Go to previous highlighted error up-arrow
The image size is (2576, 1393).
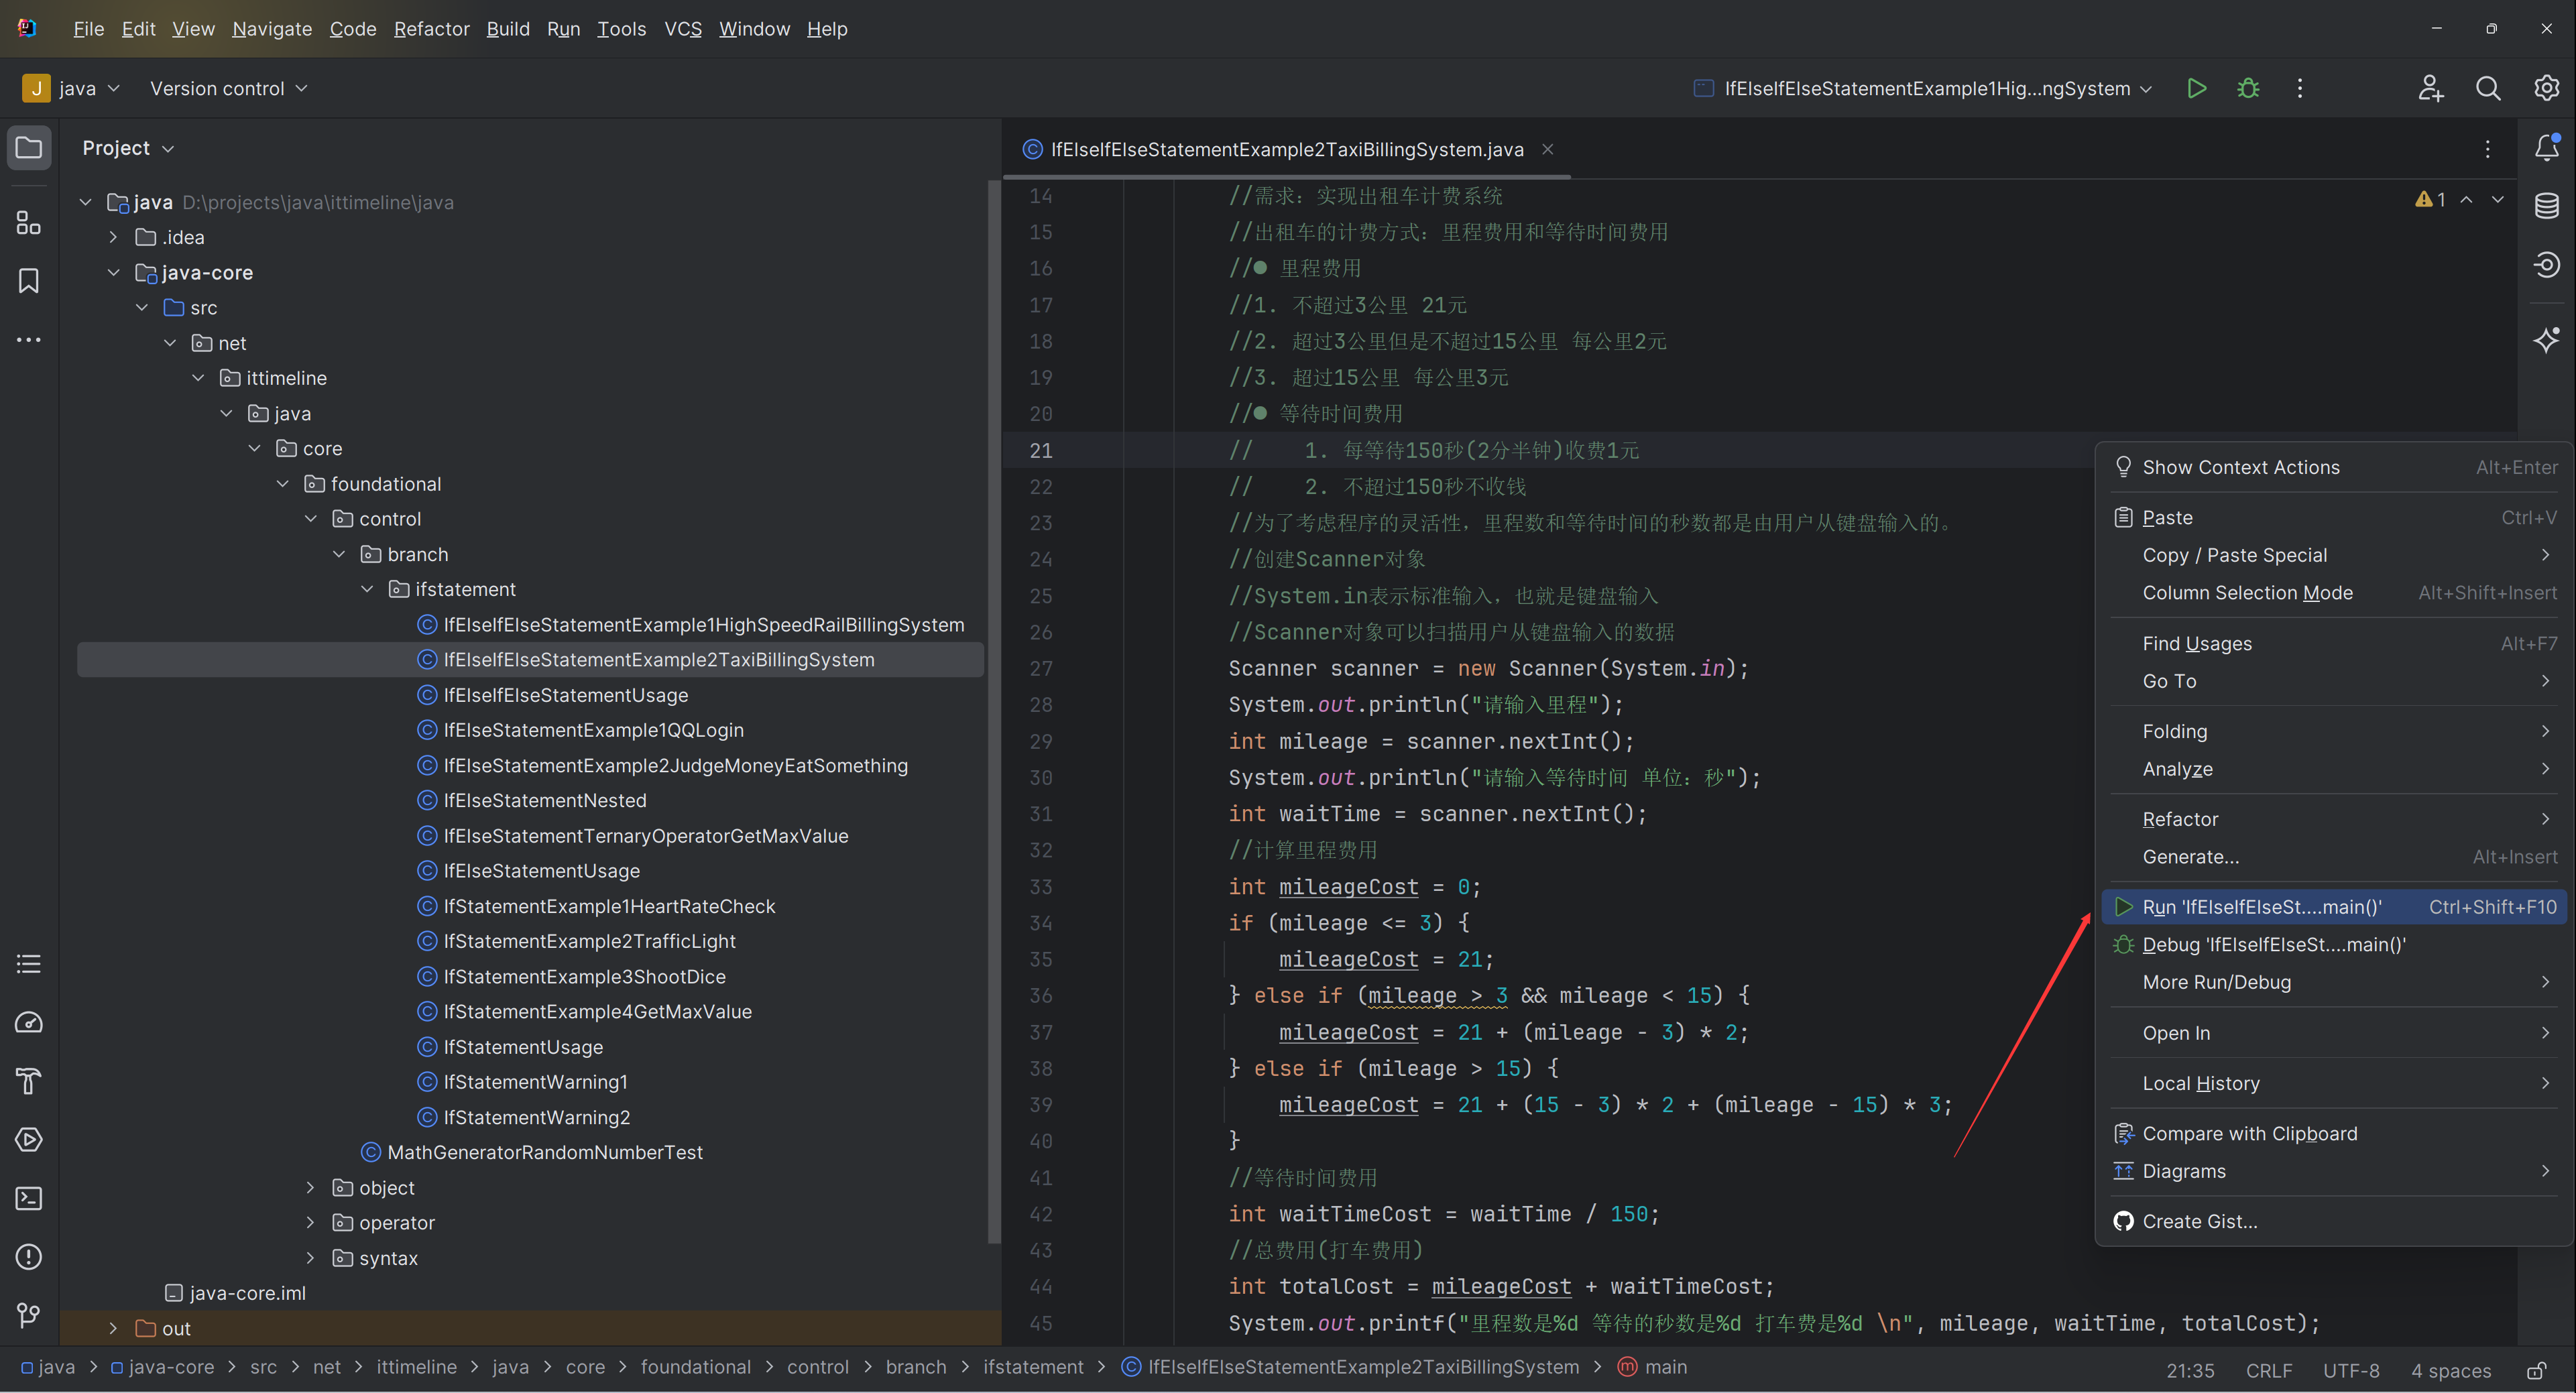(2466, 200)
